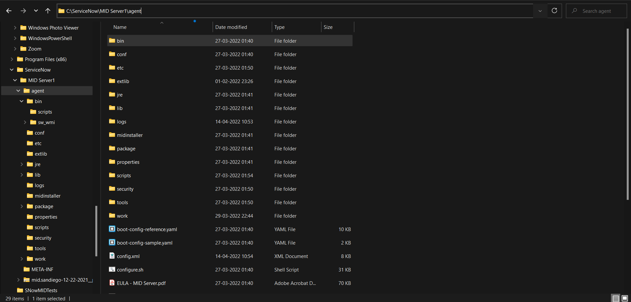Open the address bar history dropdown
Screen dimensions: 631x302
(540, 11)
